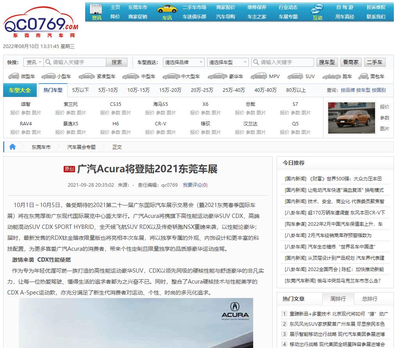Viewport: 395px width, 348px height.
Task: Open the 总排行 ranking tab
Action: 370,299
